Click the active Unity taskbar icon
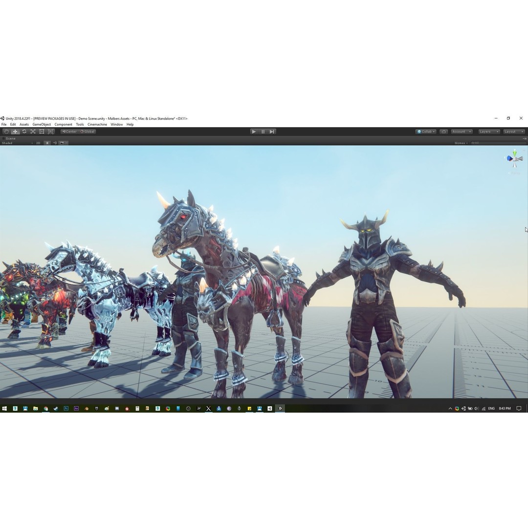The width and height of the screenshot is (528, 528). point(280,408)
